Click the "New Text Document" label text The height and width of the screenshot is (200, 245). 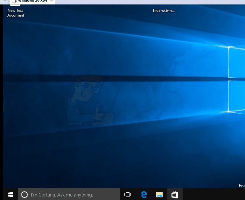[x=15, y=13]
